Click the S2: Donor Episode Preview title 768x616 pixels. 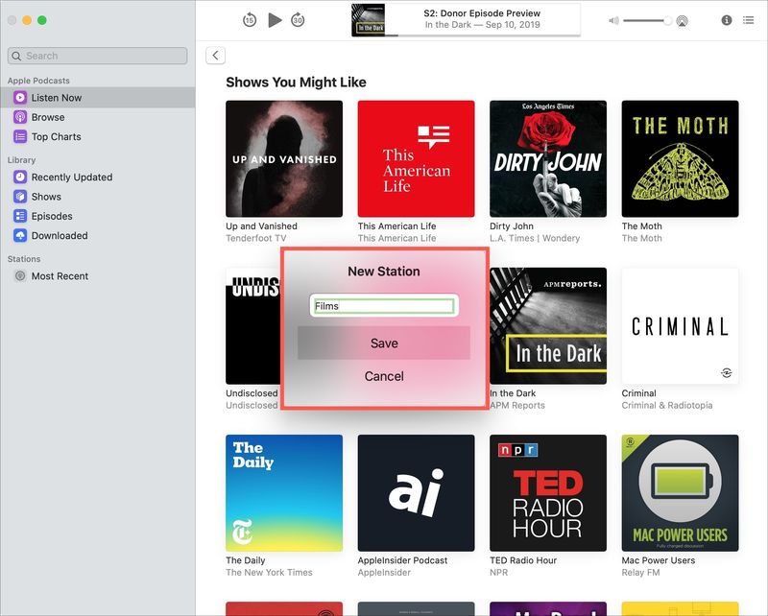click(x=482, y=13)
